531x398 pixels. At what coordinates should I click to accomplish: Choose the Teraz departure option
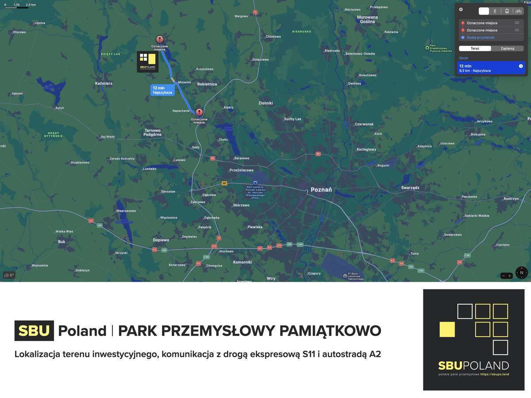pos(475,49)
